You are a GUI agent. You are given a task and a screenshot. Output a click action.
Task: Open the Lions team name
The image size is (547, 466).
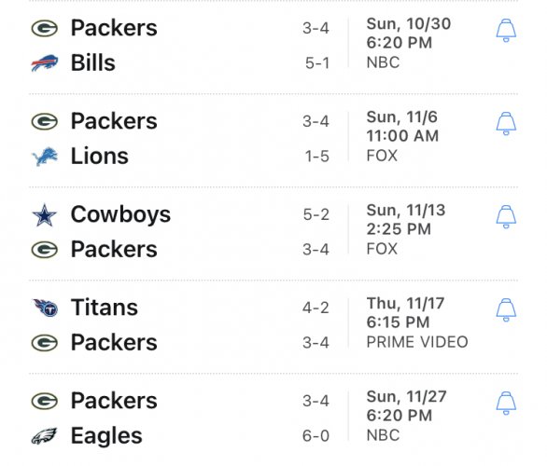100,156
